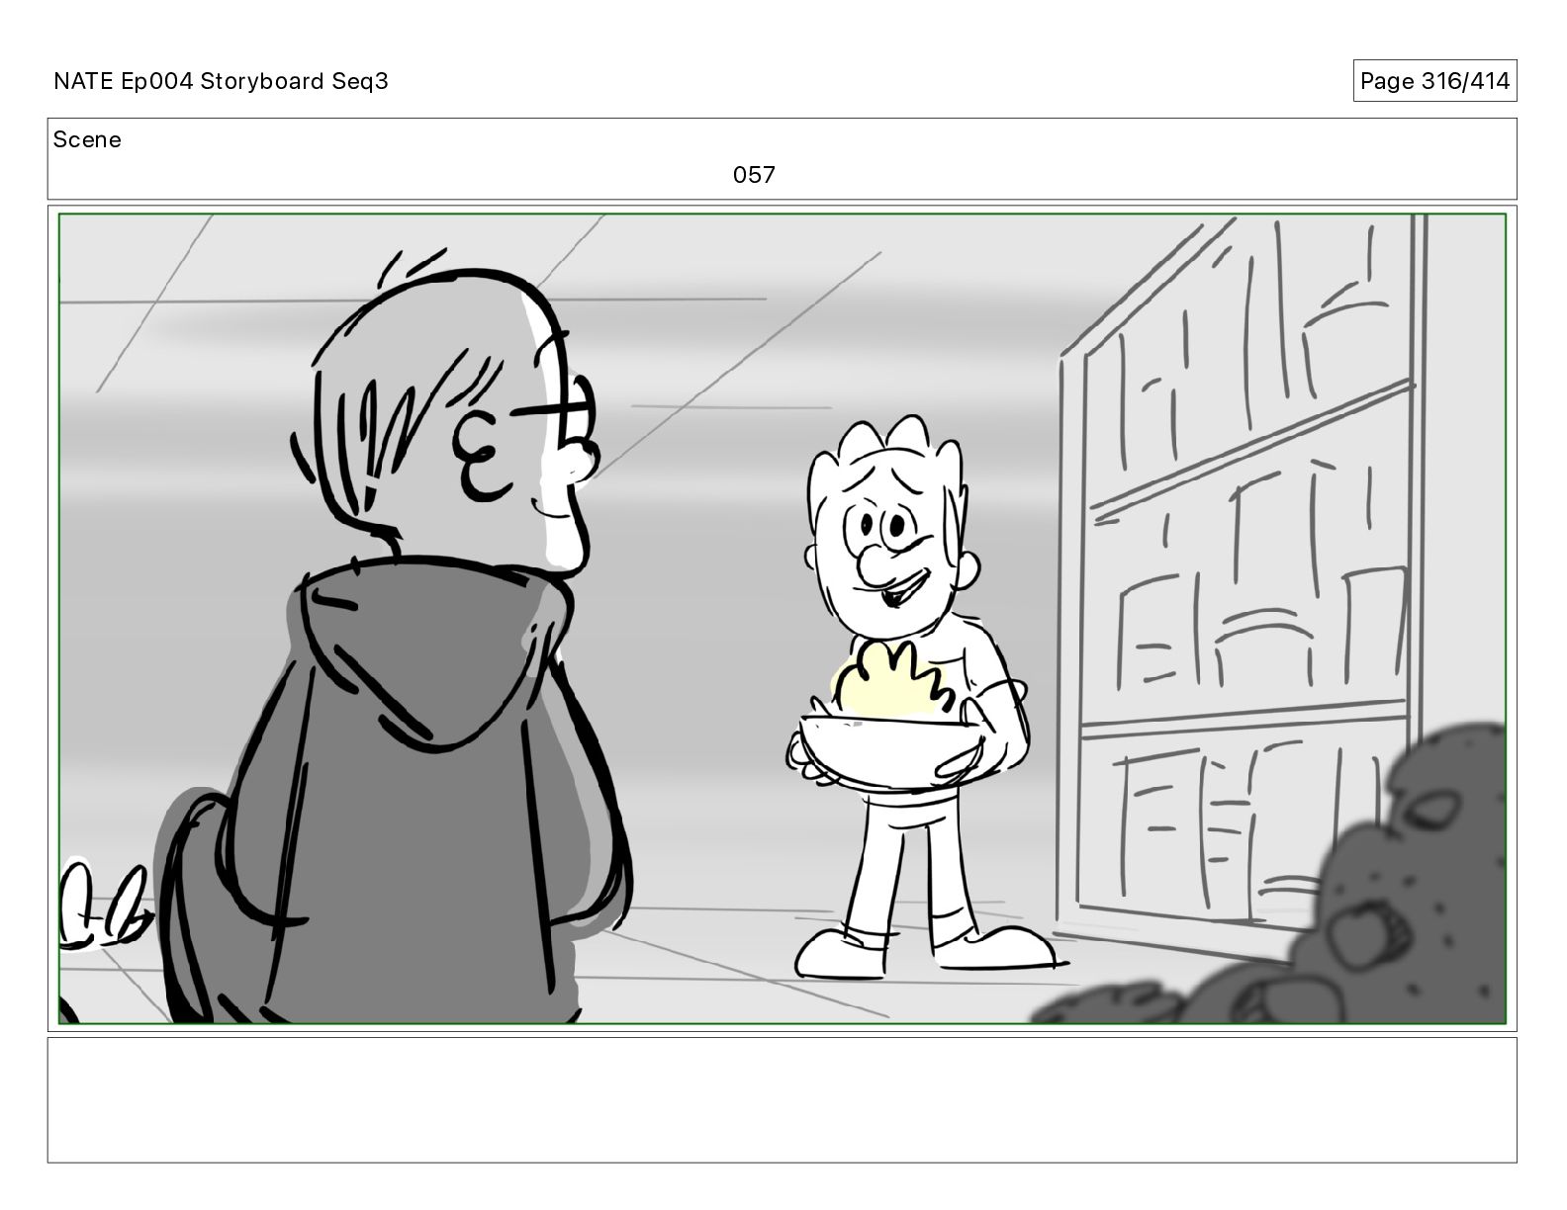Click the 'NATE Ep004 Storyboard Seq3' title text

click(221, 81)
